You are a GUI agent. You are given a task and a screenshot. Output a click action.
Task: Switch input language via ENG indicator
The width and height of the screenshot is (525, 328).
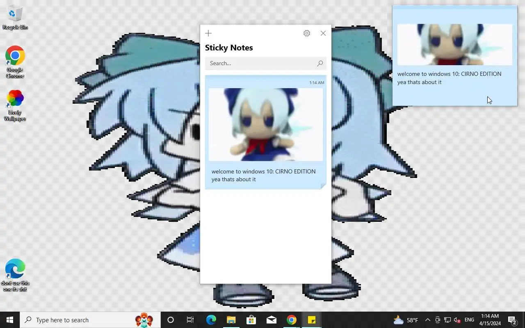click(469, 320)
